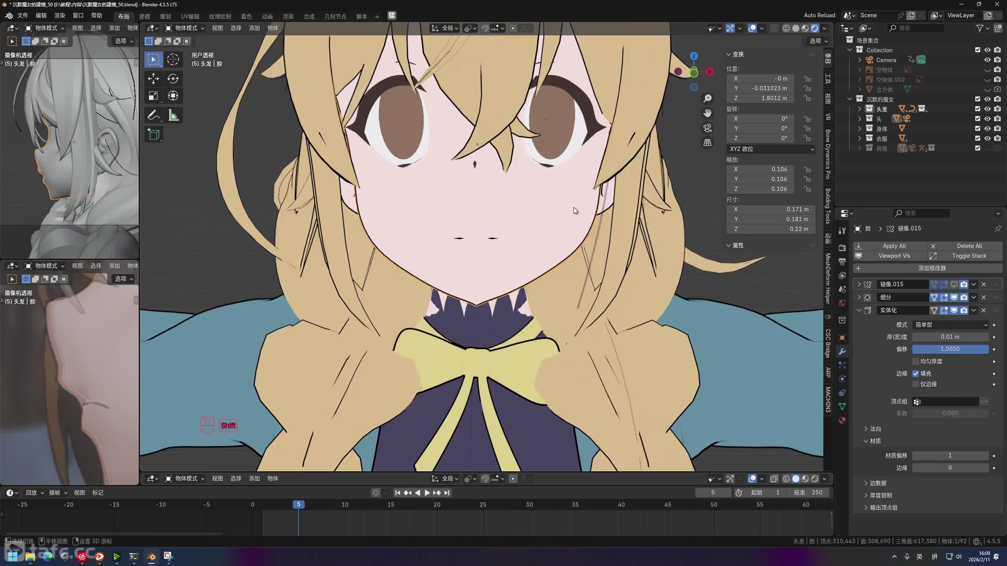Screen dimensions: 1007x566
Task: Select the Measure tool
Action: pos(173,116)
